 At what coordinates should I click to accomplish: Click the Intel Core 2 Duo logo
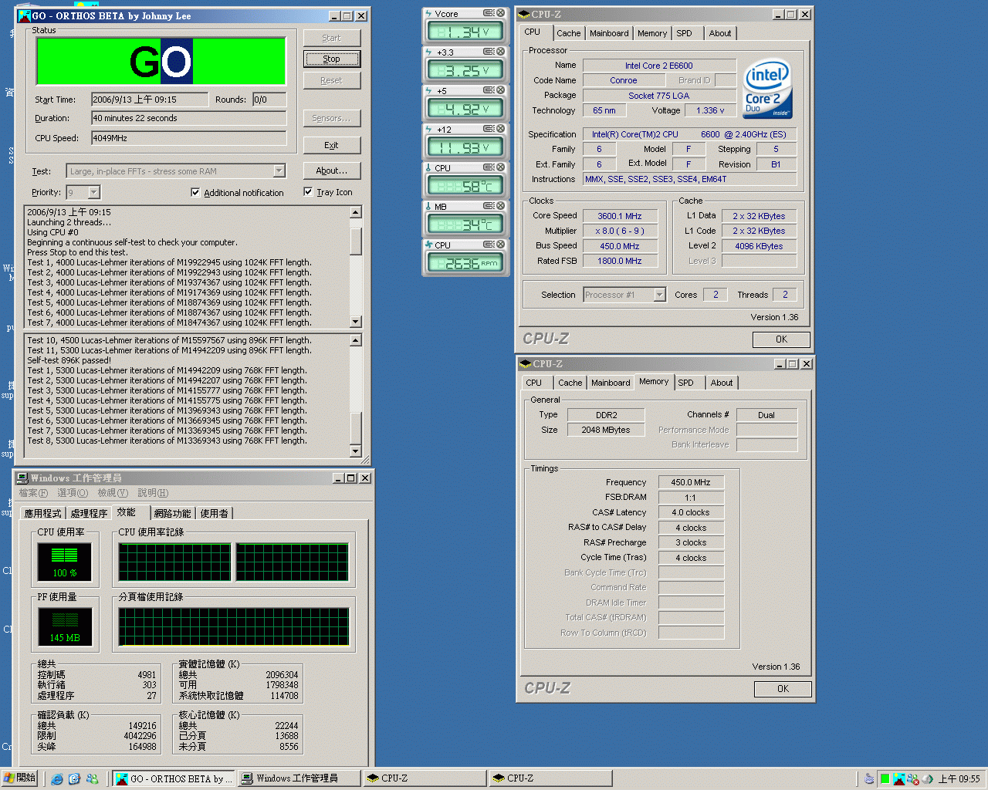766,88
